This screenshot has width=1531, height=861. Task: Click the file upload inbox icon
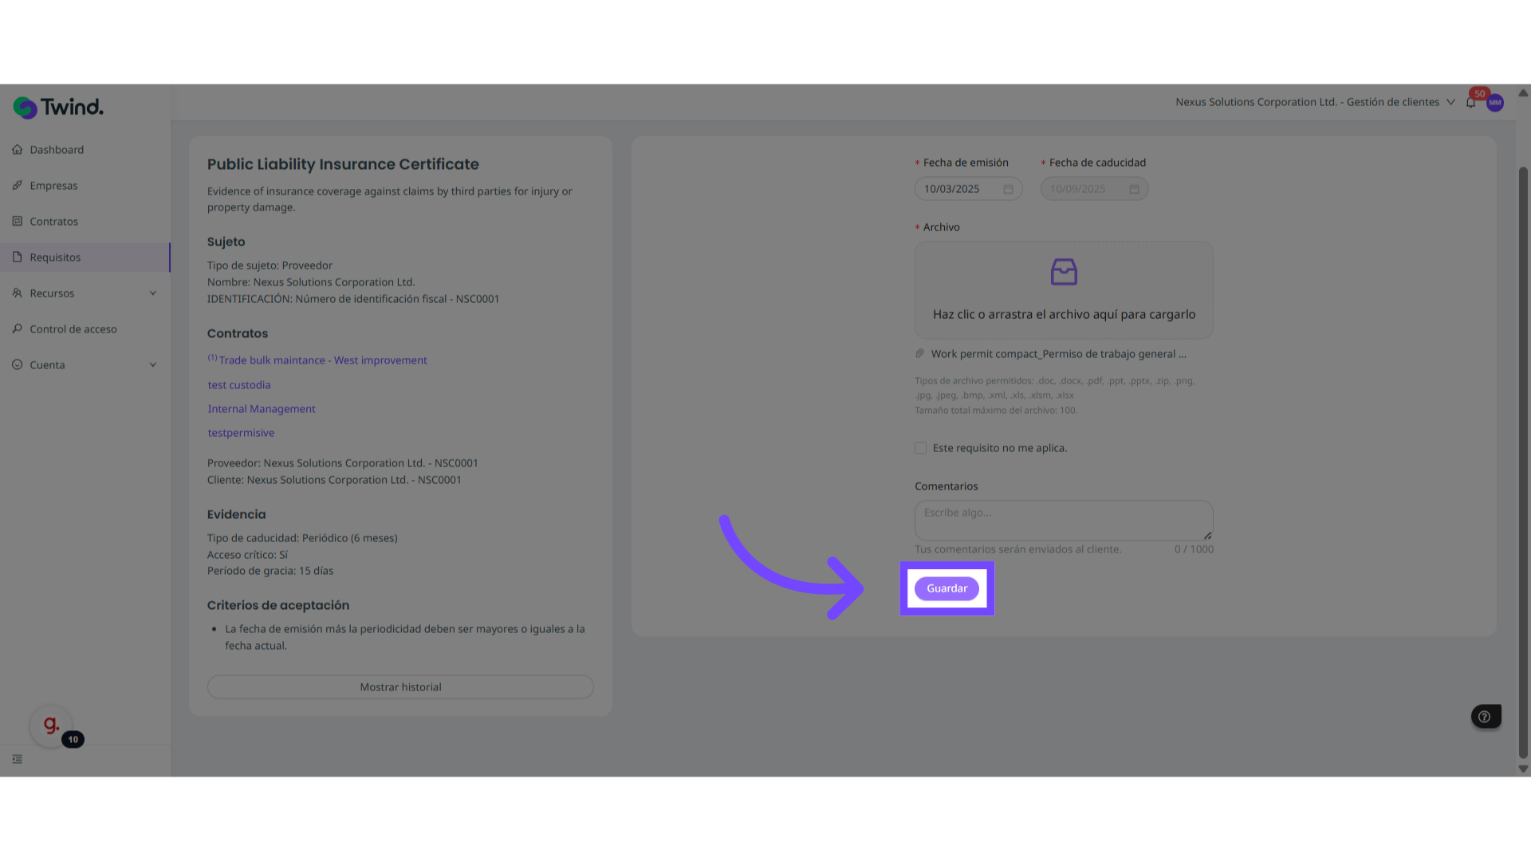pyautogui.click(x=1064, y=273)
